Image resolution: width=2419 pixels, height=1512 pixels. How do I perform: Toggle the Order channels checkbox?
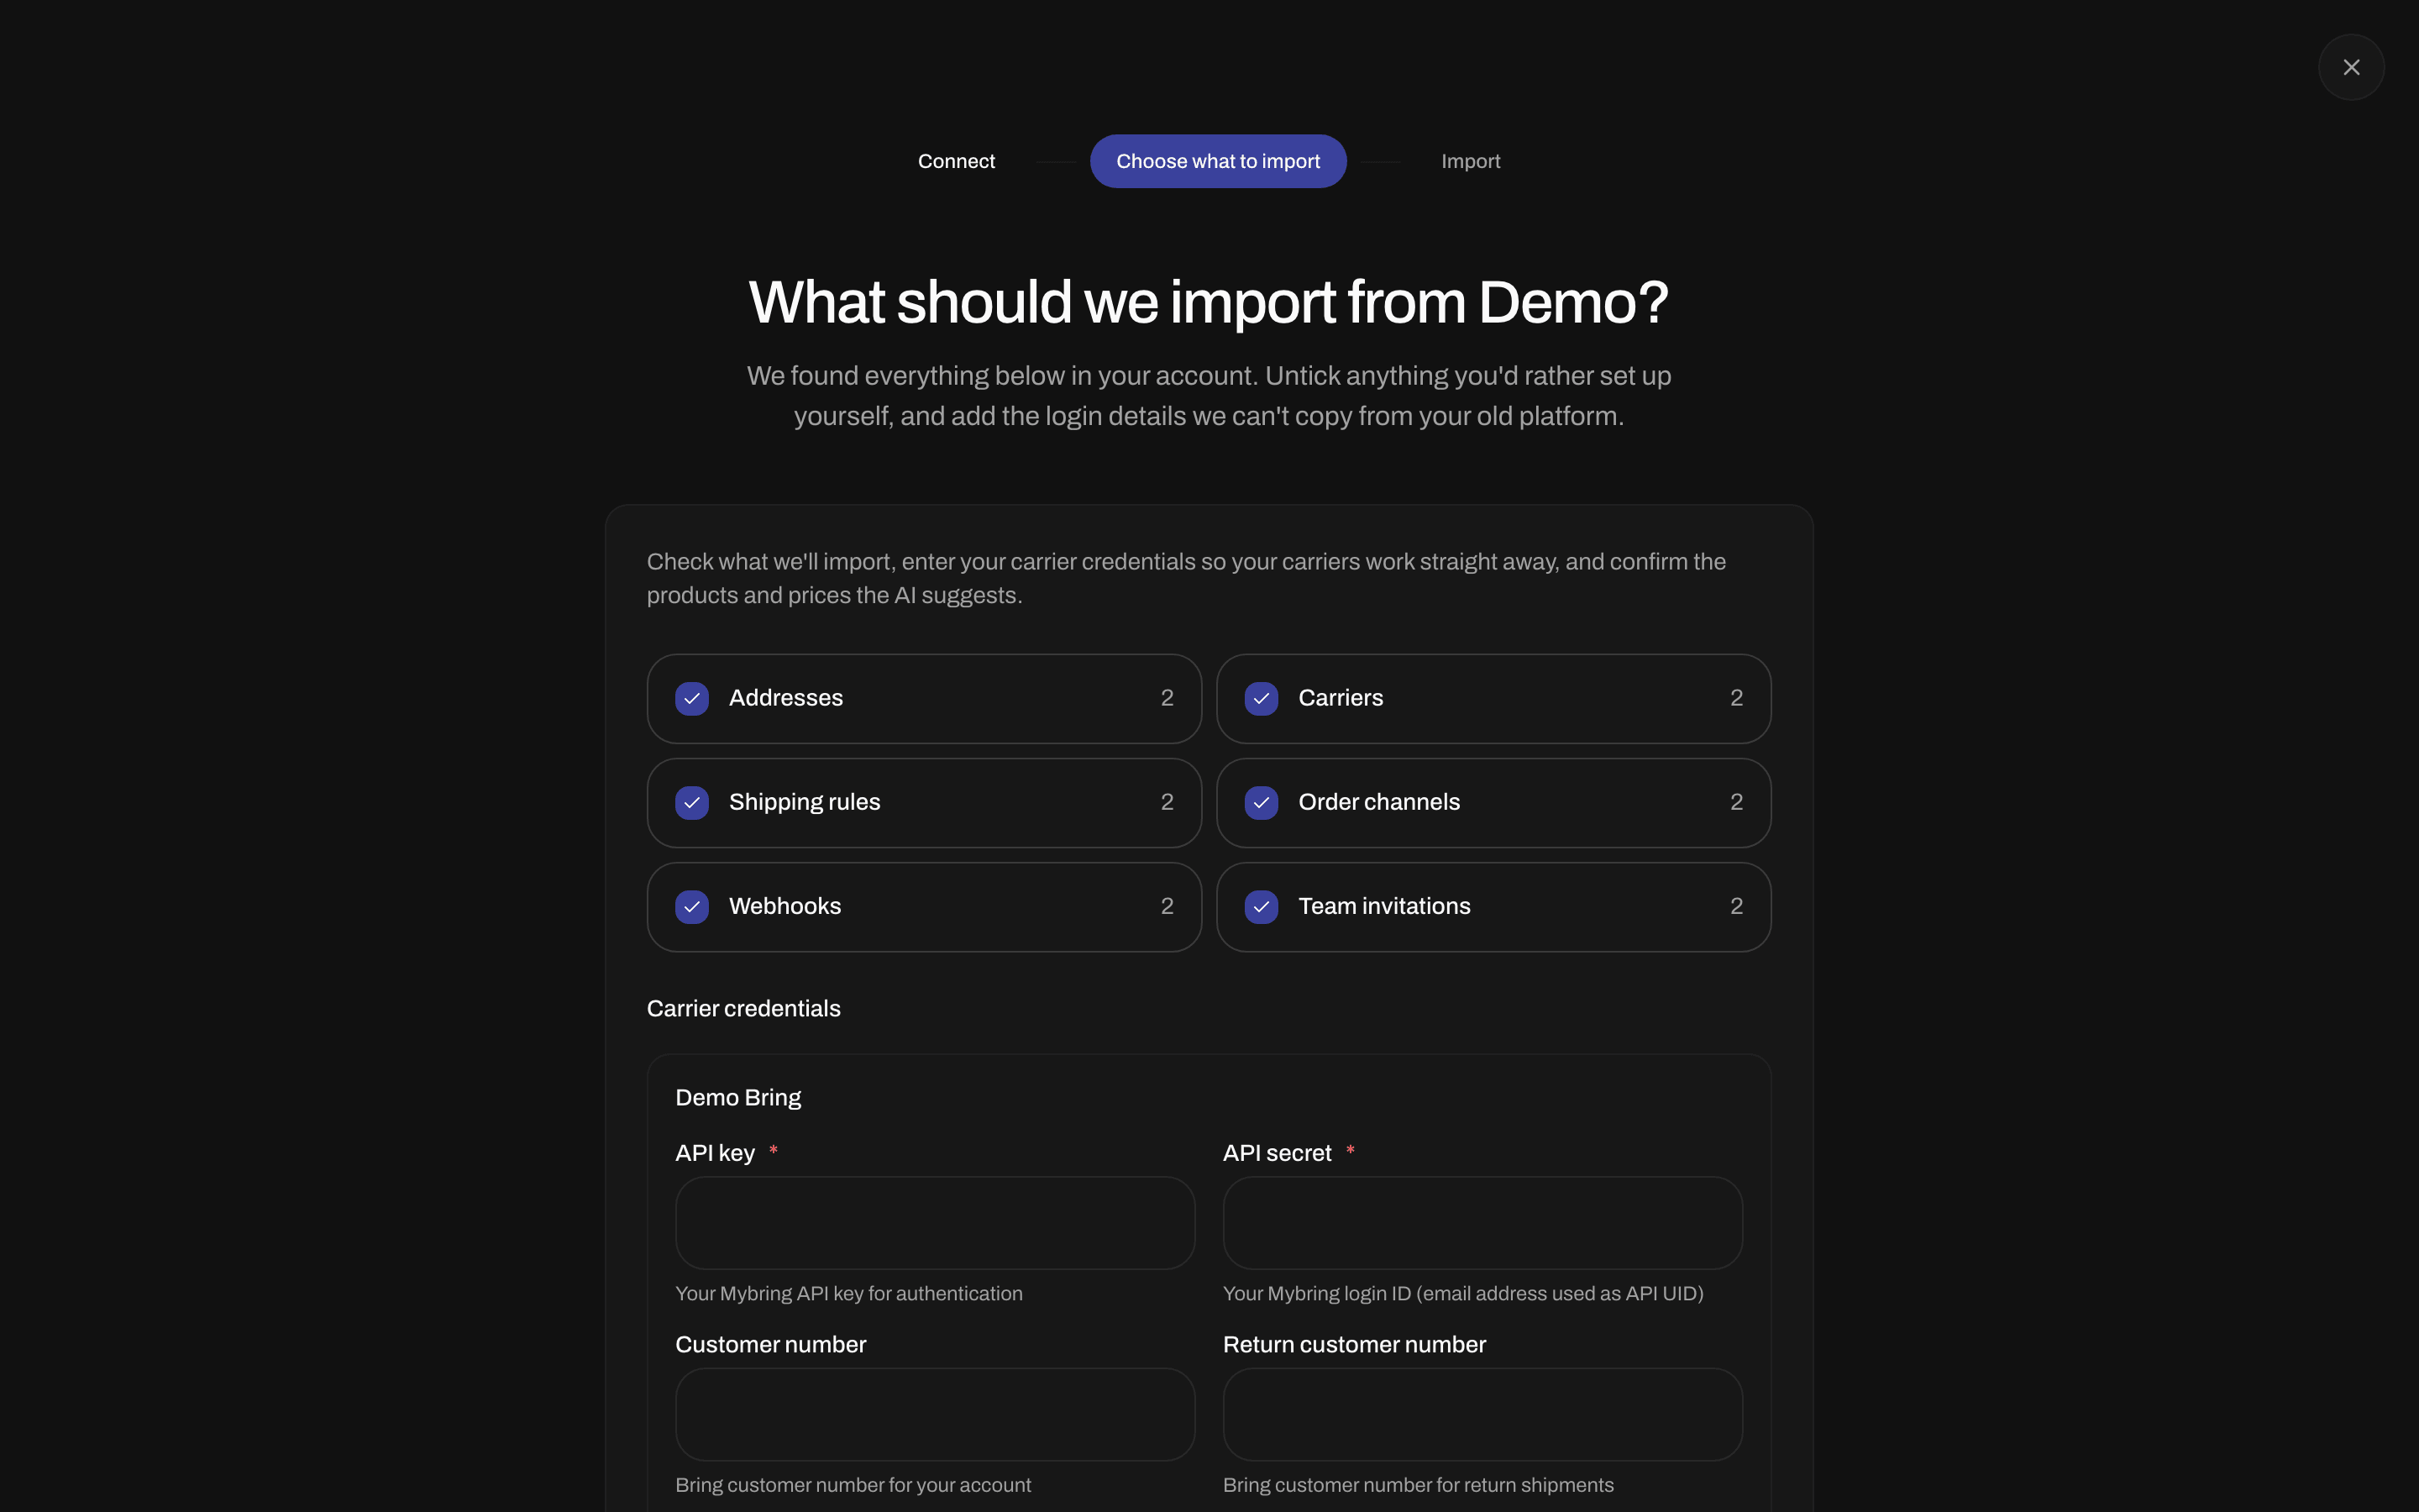coord(1261,802)
